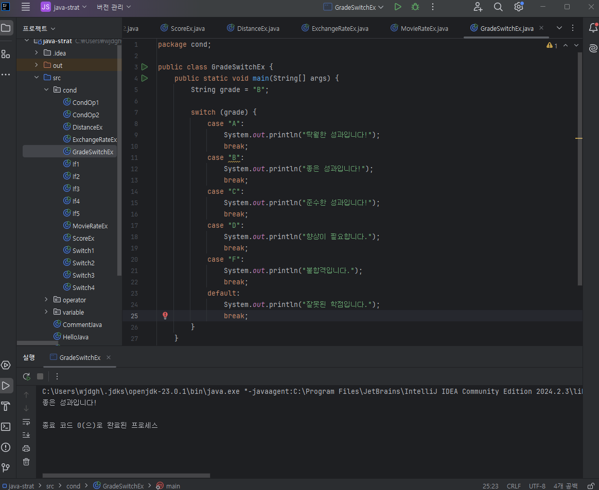Open the 버전 관리 dropdown

click(113, 7)
